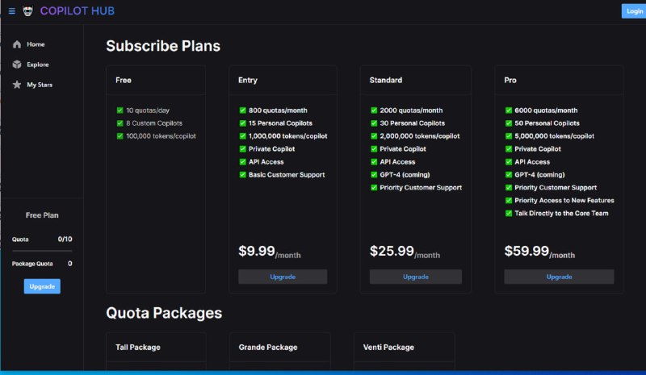This screenshot has width=646, height=375.
Task: Click the Explore cube icon
Action: pyautogui.click(x=17, y=65)
